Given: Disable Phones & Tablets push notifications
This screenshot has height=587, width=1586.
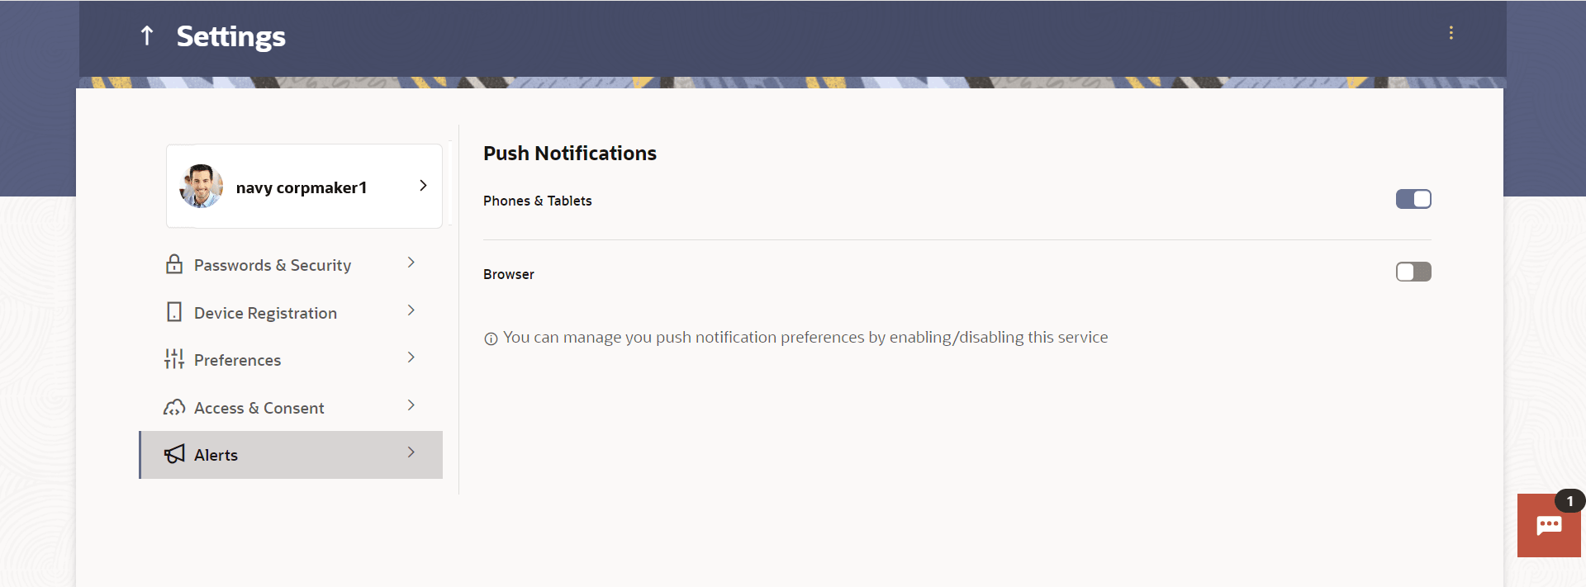Looking at the screenshot, I should pos(1413,199).
